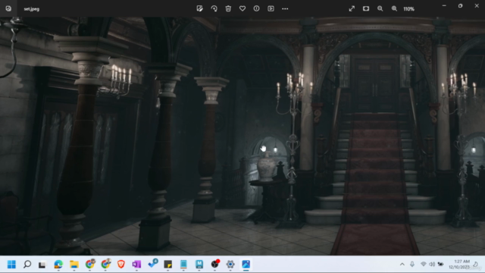Click the Edit image icon

pyautogui.click(x=200, y=8)
